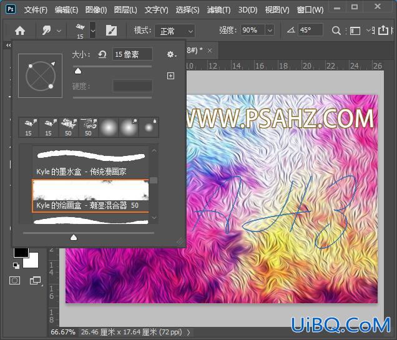Select the small soft airbrush recent brush
Viewport: 397px width, 340px height.
pos(149,127)
